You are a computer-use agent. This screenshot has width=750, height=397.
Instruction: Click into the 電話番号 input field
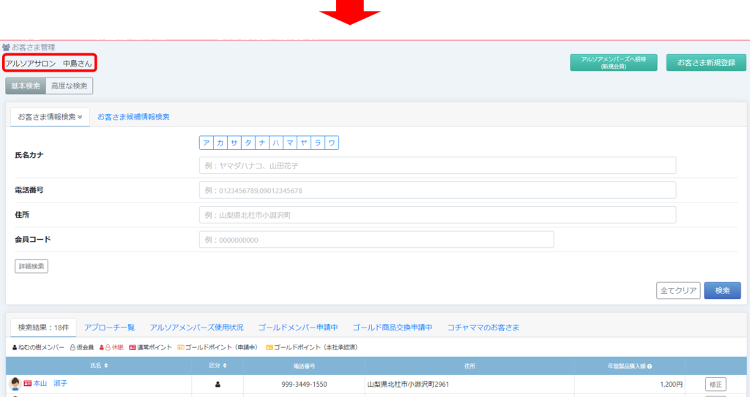[437, 190]
